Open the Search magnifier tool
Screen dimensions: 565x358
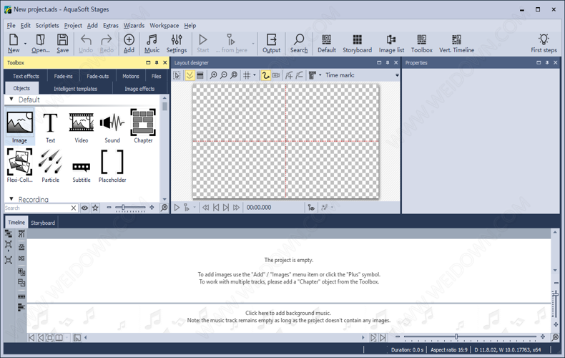pos(299,43)
